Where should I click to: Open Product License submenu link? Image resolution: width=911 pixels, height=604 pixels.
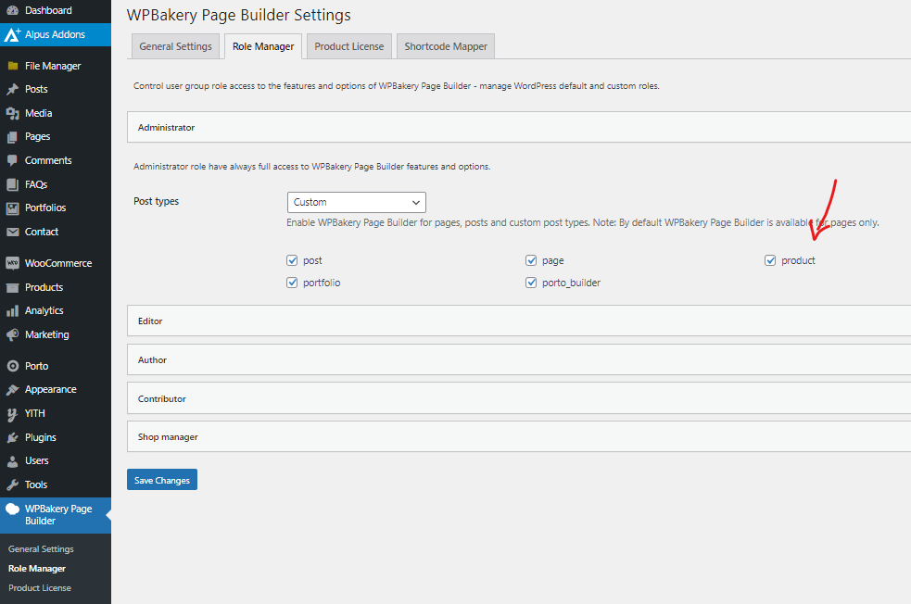(40, 587)
